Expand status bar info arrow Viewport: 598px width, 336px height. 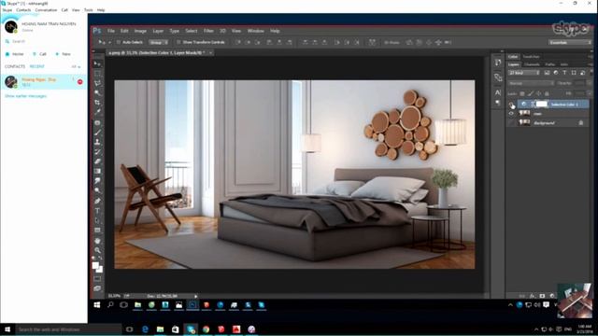click(196, 296)
